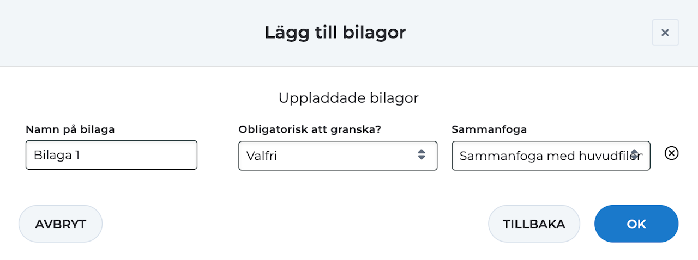Viewport: 698px width, 260px height.
Task: Confirm with the blue OK button
Action: 636,224
